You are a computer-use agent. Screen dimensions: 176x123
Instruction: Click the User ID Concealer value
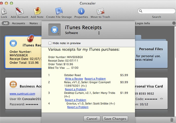[x=32, y=99]
